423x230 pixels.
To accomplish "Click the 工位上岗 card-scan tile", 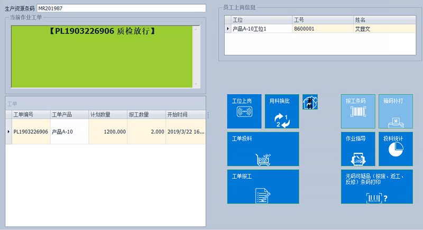I will [244, 111].
